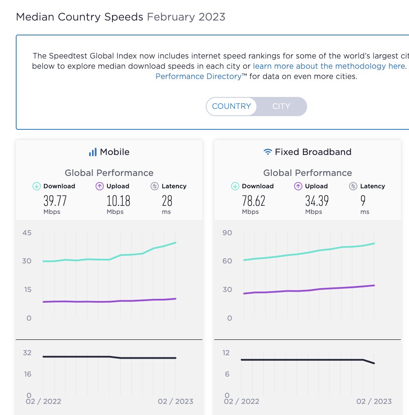Image resolution: width=409 pixels, height=415 pixels.
Task: Select COUNTRY in the toggle switch
Action: tap(231, 106)
